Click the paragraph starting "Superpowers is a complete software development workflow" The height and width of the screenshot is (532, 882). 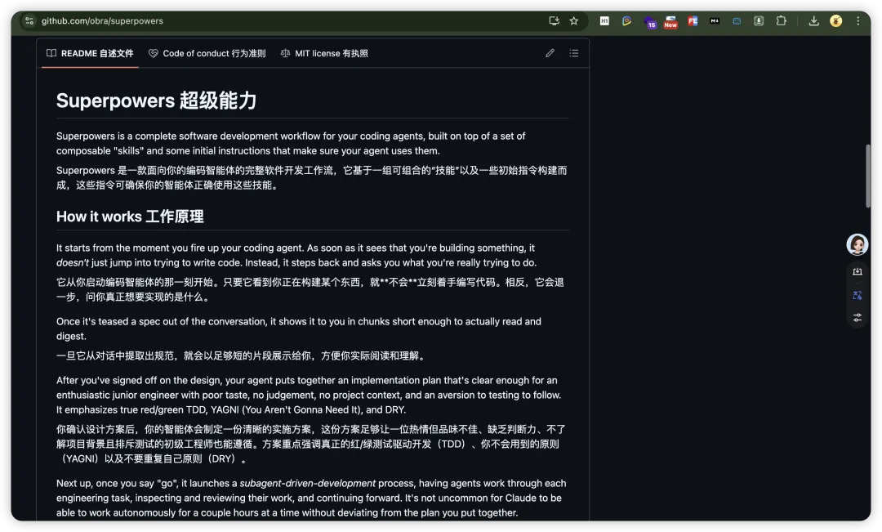(291, 143)
